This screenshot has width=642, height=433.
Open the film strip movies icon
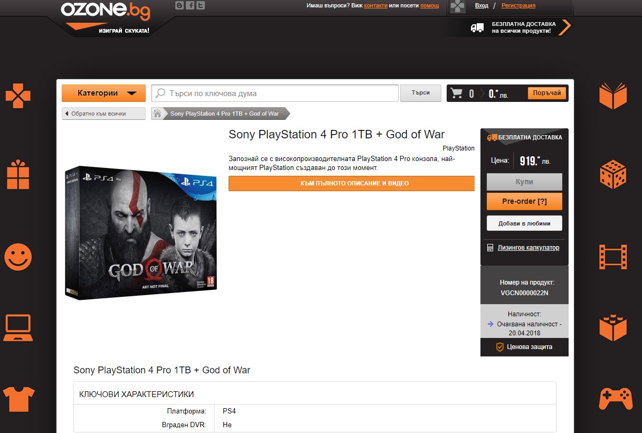[613, 257]
